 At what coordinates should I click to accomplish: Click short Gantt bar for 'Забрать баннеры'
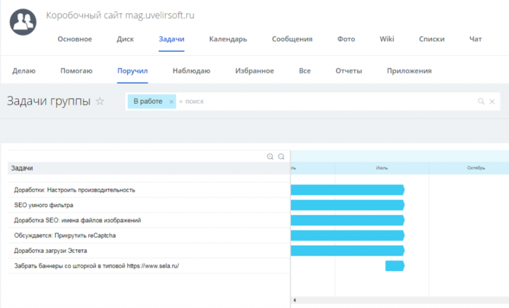(x=395, y=266)
